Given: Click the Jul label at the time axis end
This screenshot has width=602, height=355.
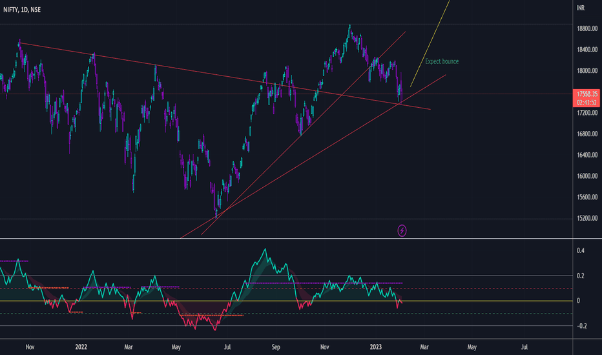Looking at the screenshot, I should pyautogui.click(x=524, y=347).
